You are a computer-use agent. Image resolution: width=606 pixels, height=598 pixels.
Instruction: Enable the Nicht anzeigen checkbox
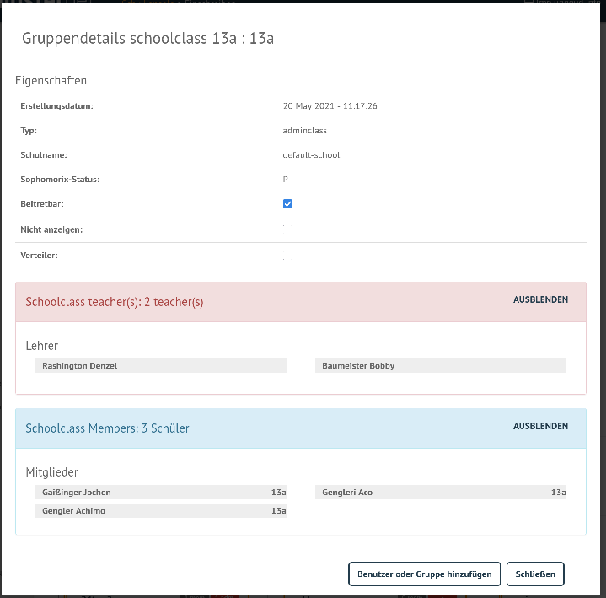[x=287, y=229]
